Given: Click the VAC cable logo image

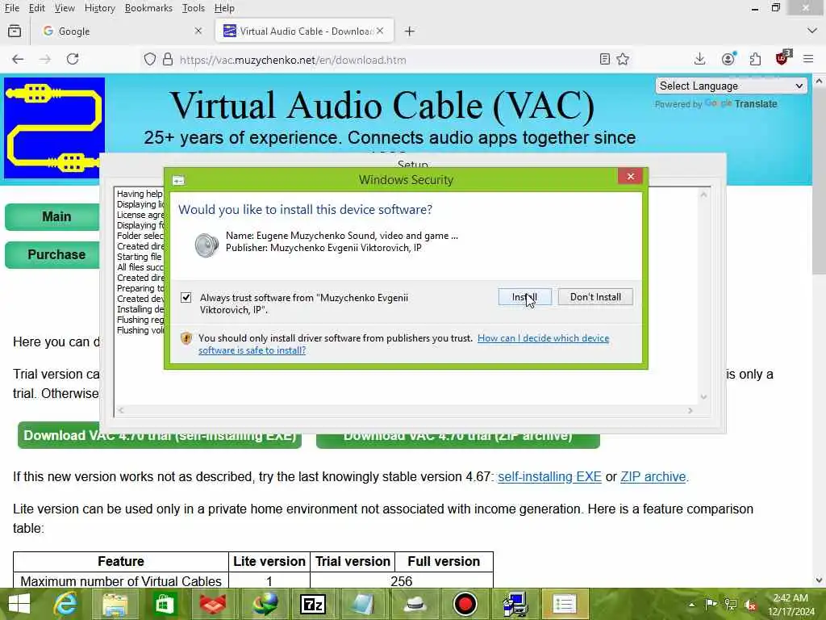Looking at the screenshot, I should coord(54,128).
